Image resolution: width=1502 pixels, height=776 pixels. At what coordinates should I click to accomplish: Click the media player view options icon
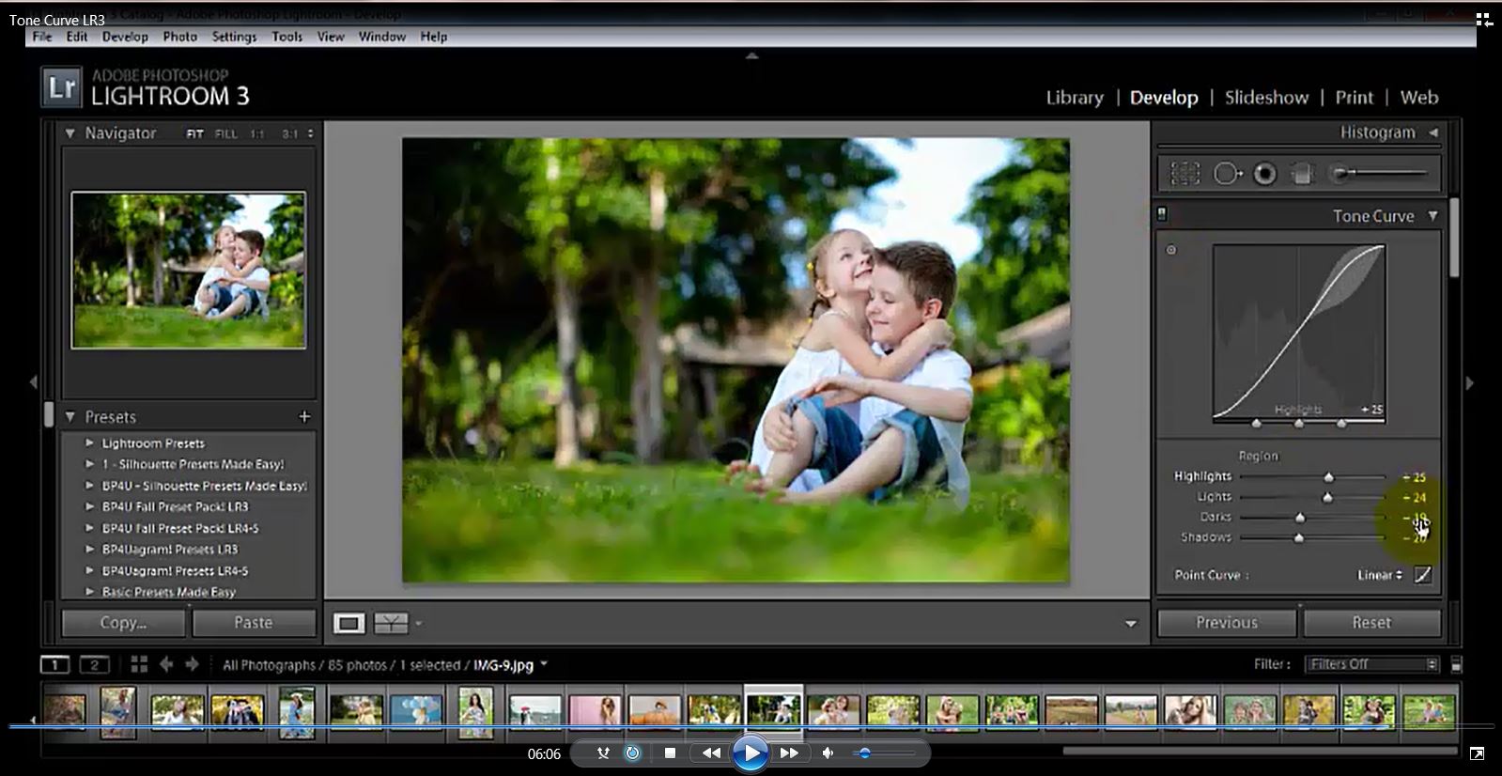[1484, 20]
